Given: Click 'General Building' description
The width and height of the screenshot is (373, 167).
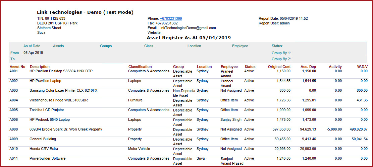Looking at the screenshot, I should point(43,139).
